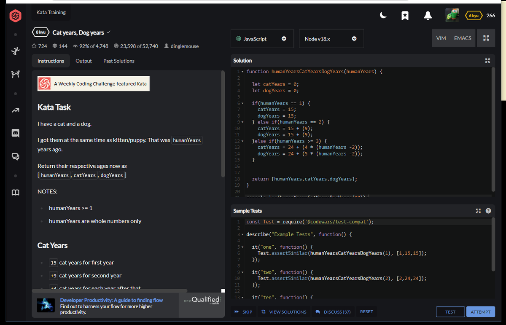This screenshot has width=506, height=325.
Task: Enable VIM editor mode
Action: click(x=441, y=38)
